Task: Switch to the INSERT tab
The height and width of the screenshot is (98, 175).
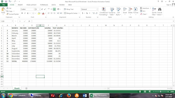Action: pos(20,5)
